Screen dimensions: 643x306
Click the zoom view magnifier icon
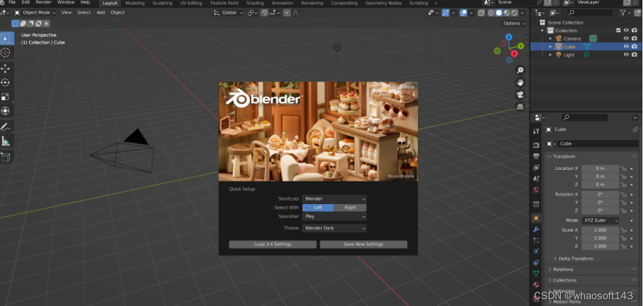point(520,70)
